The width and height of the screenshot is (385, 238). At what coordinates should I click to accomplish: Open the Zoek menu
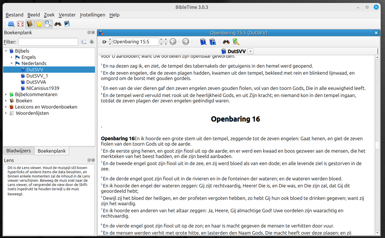click(x=49, y=15)
